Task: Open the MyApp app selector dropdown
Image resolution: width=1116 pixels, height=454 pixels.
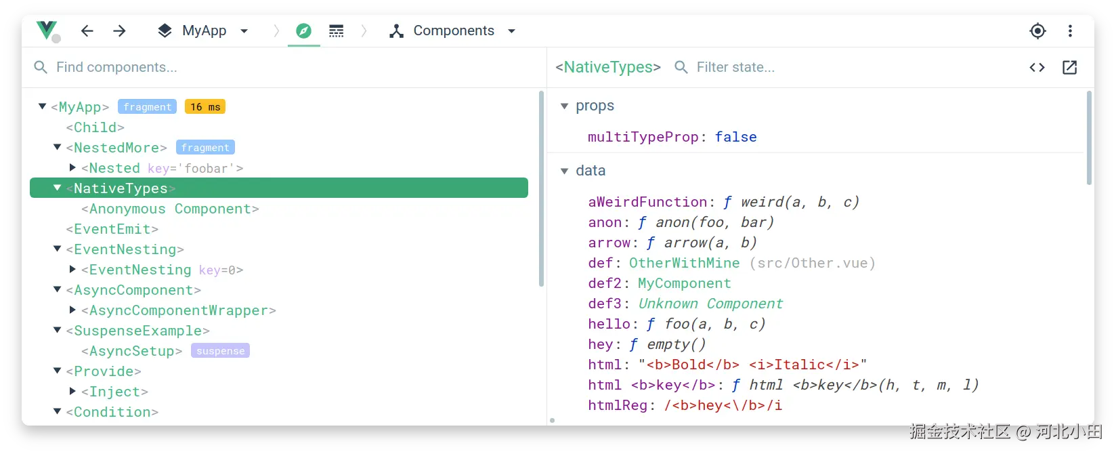Action: (203, 30)
